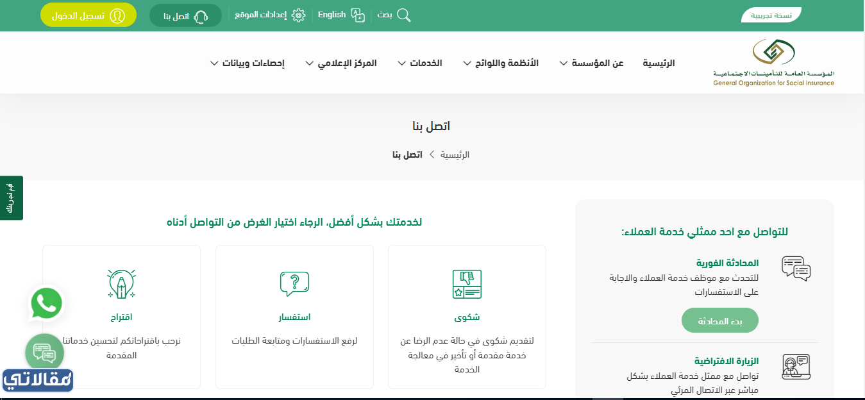The width and height of the screenshot is (865, 400).
Task: Open الخدمات navigation item
Action: tap(426, 63)
